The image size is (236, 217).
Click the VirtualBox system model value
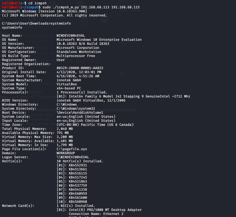tap(67, 84)
